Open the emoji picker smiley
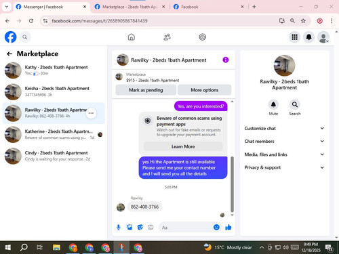Image resolution: width=339 pixels, height=254 pixels. tap(216, 227)
